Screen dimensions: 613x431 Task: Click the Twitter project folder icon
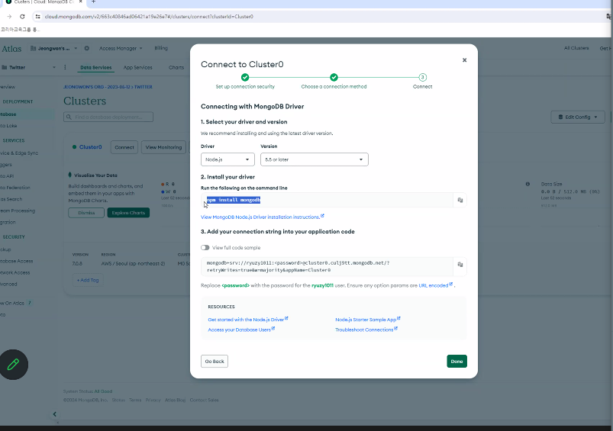click(x=5, y=67)
